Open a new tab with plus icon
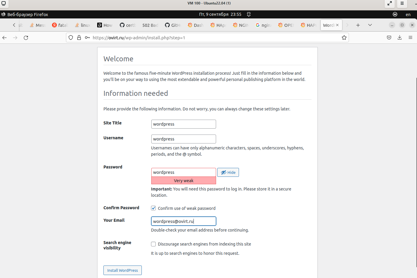417x278 pixels. point(358,25)
